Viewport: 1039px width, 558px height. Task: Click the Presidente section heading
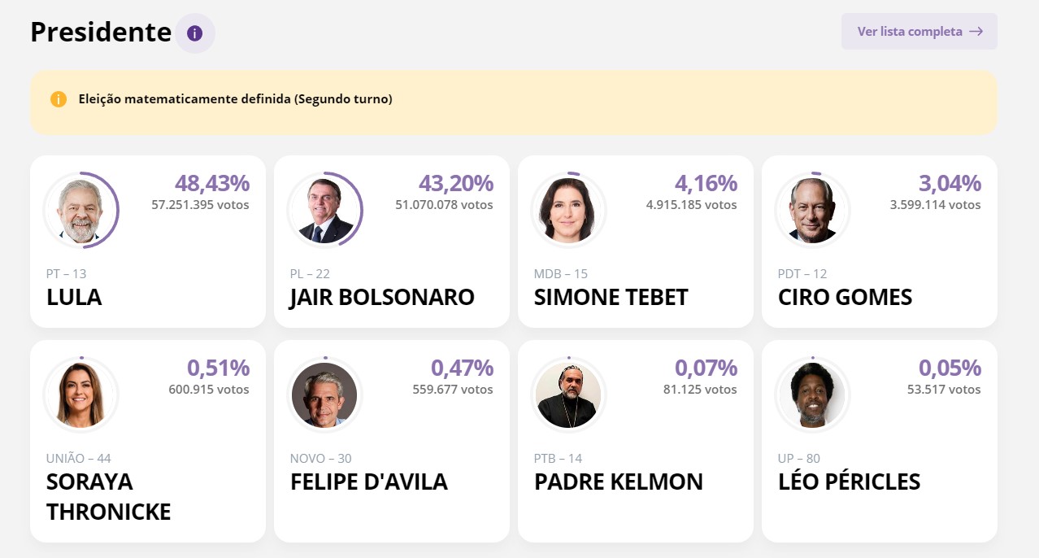[x=101, y=32]
